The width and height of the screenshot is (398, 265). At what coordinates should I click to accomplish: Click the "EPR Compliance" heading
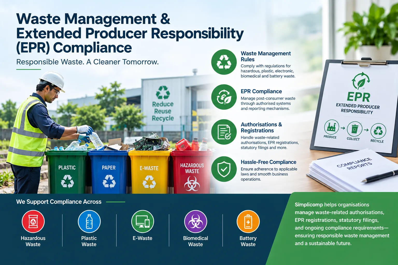click(x=261, y=91)
